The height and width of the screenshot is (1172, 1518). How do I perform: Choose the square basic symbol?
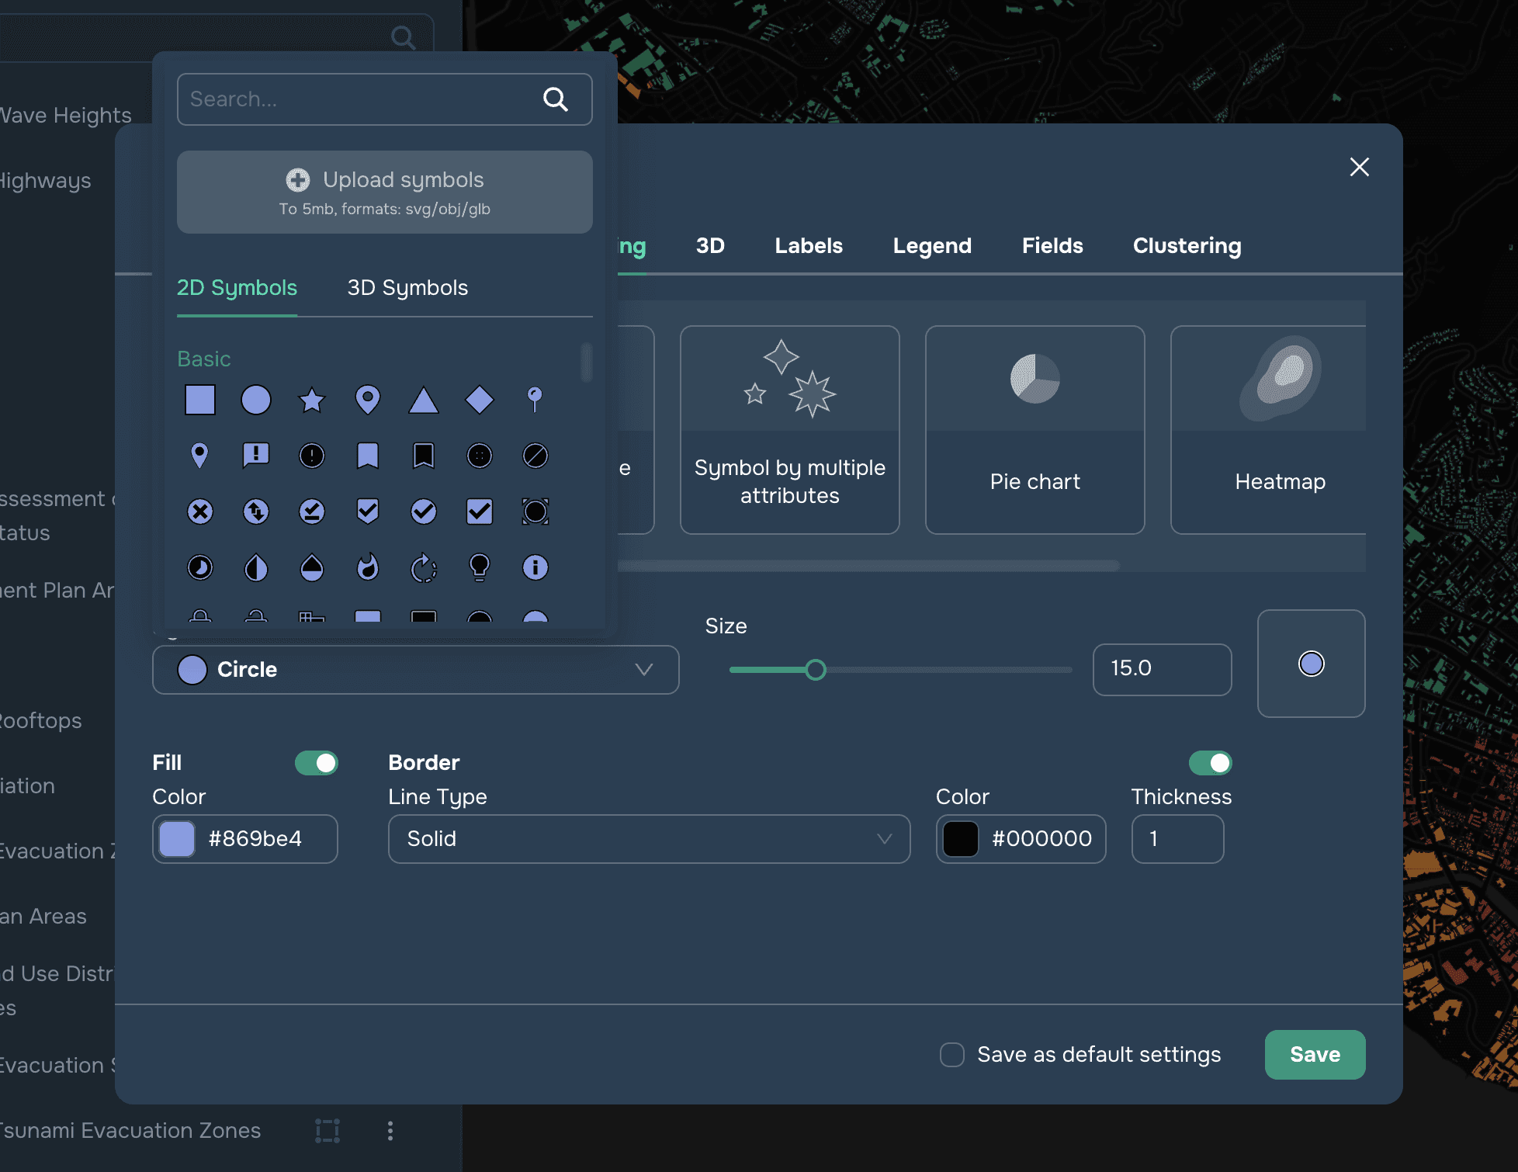(200, 400)
